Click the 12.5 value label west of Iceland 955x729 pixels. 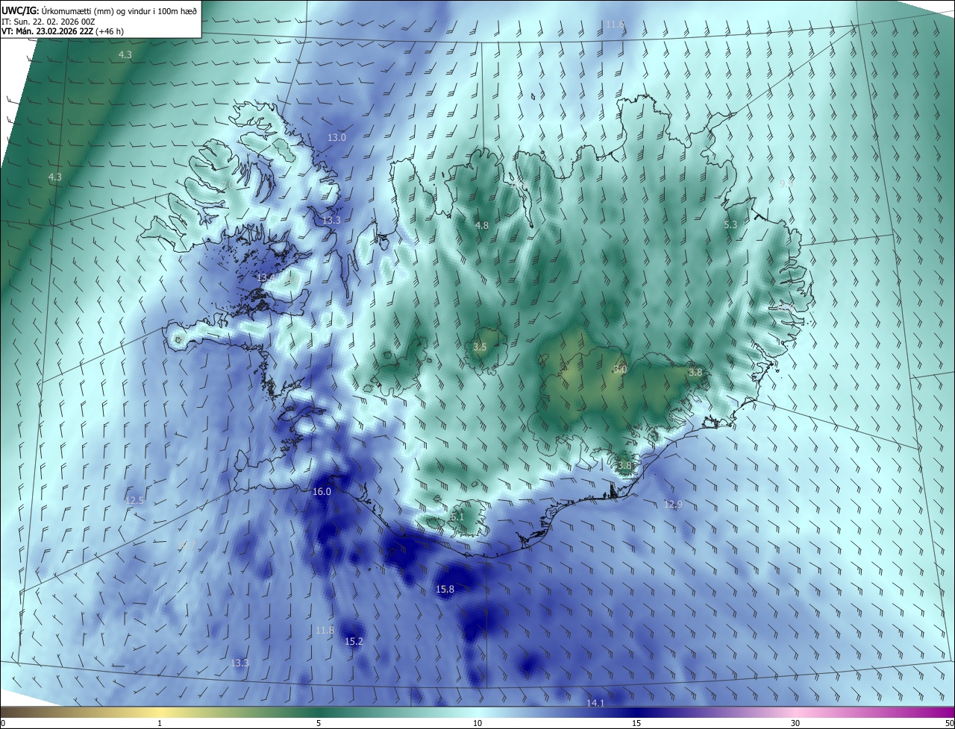click(134, 500)
